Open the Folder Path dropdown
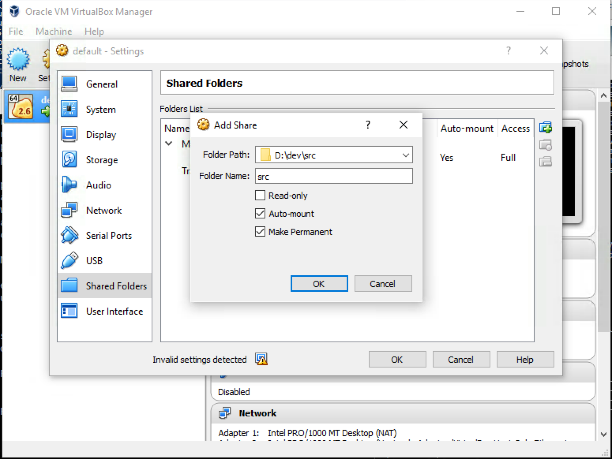The height and width of the screenshot is (459, 612). (x=405, y=155)
